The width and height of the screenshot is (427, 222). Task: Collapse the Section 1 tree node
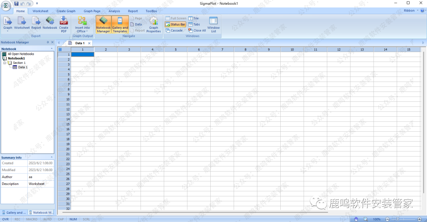[4, 63]
